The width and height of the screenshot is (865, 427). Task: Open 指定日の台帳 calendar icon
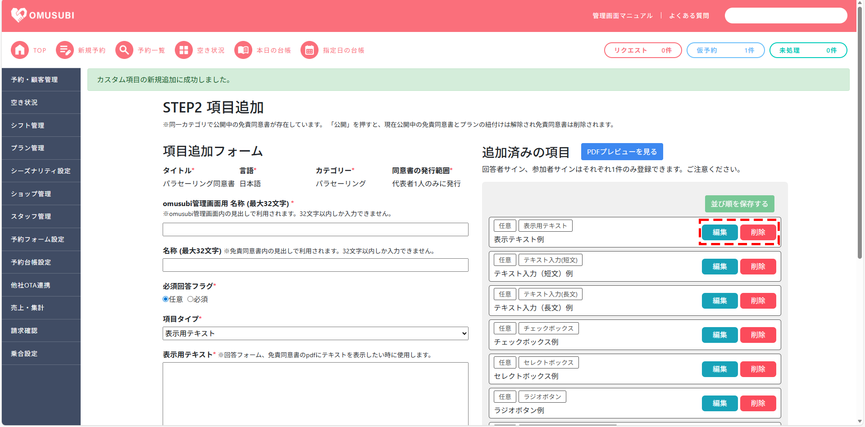pyautogui.click(x=310, y=50)
